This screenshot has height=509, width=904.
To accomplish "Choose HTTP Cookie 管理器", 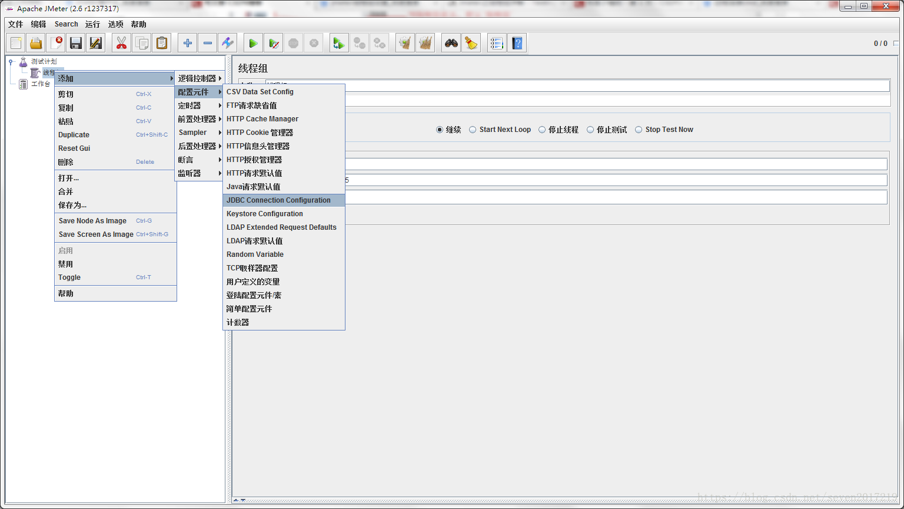I will pos(284,133).
